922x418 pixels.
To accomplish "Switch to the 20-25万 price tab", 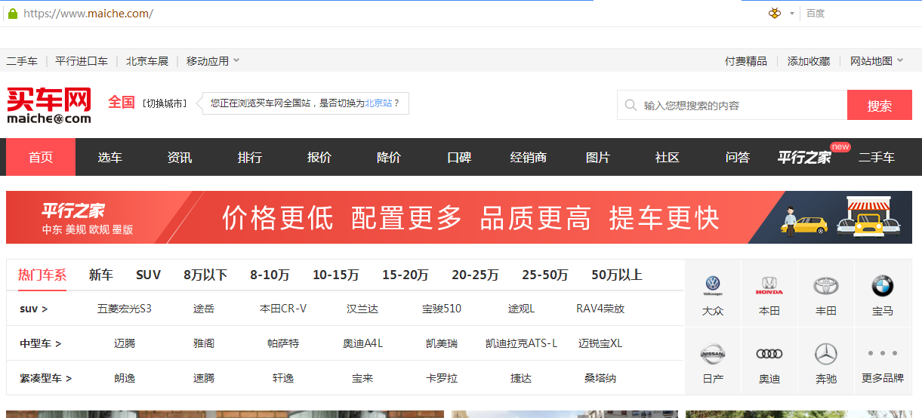I will [475, 275].
